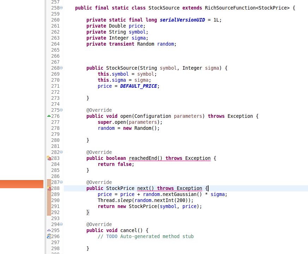Viewport: 308px width, 254px height.
Task: Click the TODO task marker on line 296
Action: click(x=49, y=236)
